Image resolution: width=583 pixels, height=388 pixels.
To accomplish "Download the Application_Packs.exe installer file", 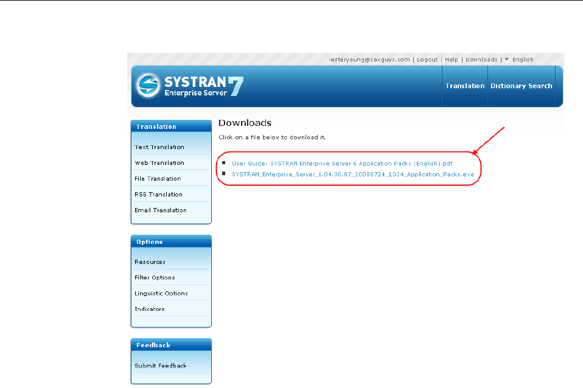I will pos(353,175).
